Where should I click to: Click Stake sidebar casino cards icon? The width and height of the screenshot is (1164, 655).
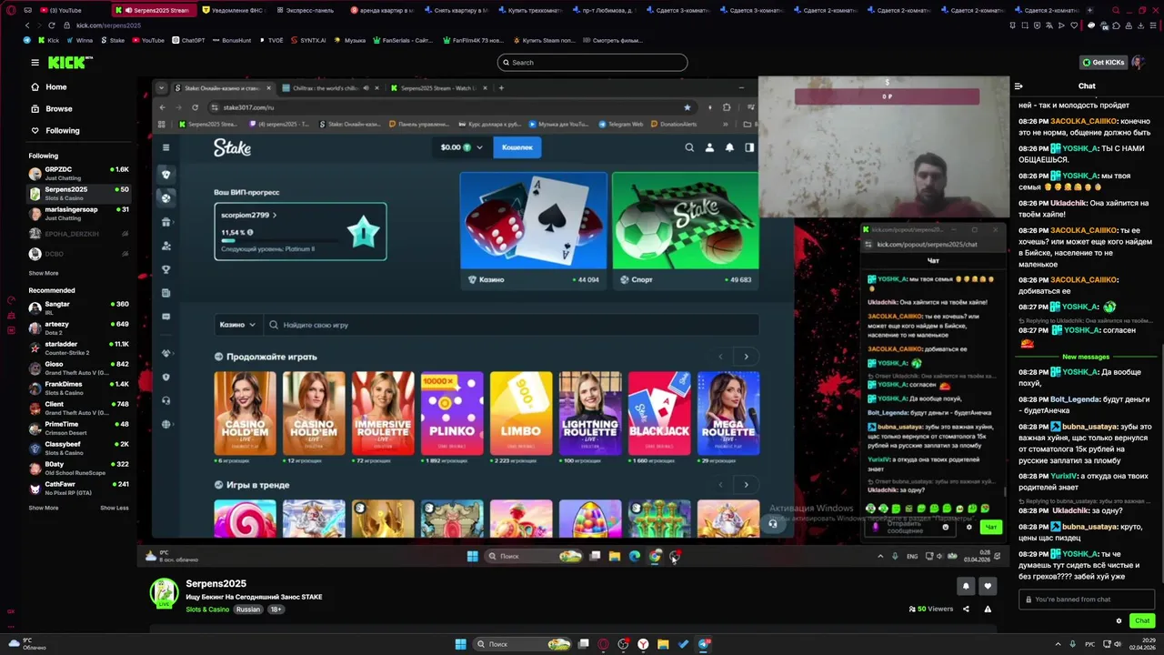166,175
